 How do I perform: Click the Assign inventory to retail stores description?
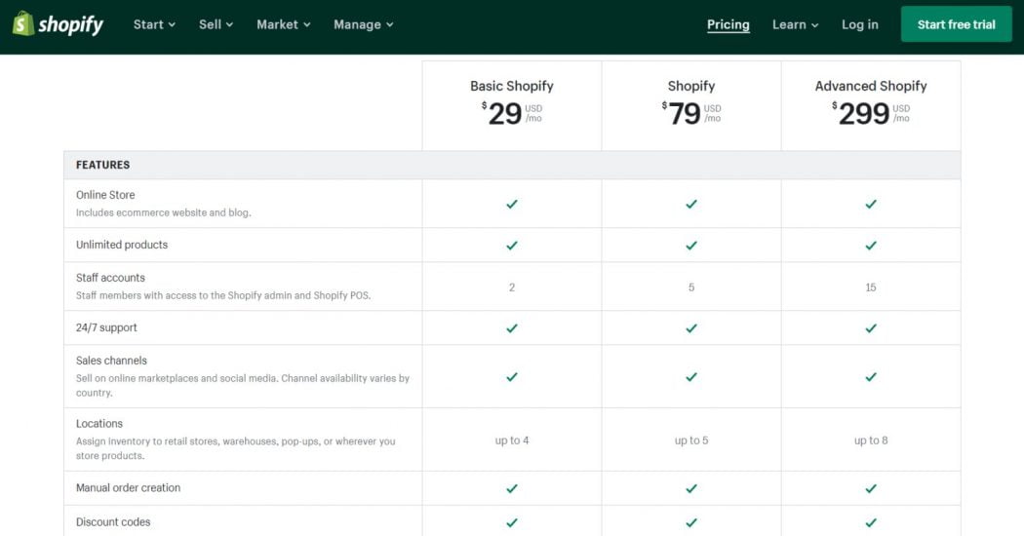coord(236,448)
